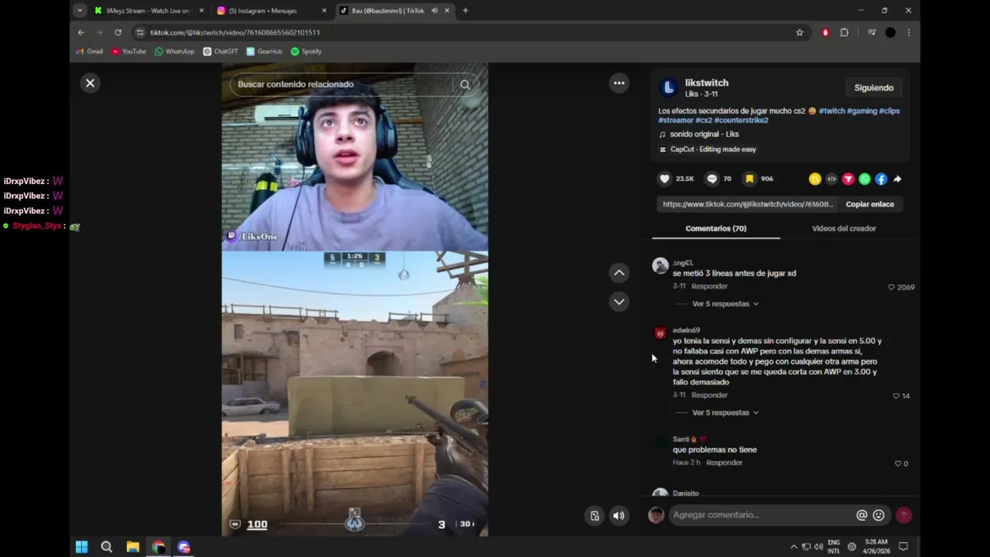
Task: Open File Explorer from the taskbar
Action: click(132, 547)
